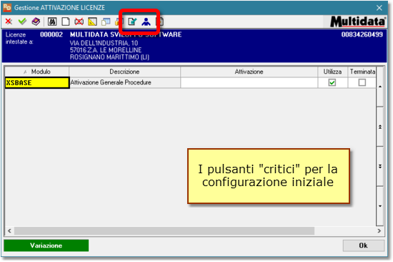Check the Terminata checkbox for XSBASE
The image size is (393, 262).
coord(362,82)
